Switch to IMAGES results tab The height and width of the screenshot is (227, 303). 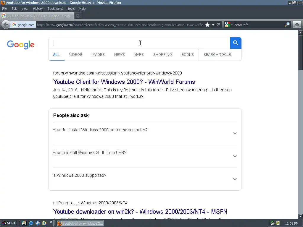tap(98, 55)
